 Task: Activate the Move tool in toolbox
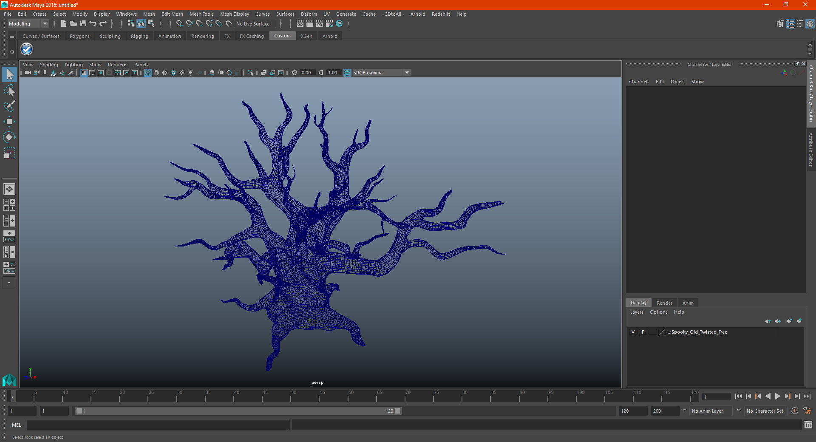(x=9, y=122)
